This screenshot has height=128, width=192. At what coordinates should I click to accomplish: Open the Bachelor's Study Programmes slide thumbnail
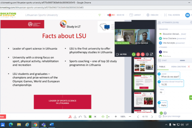144,111
